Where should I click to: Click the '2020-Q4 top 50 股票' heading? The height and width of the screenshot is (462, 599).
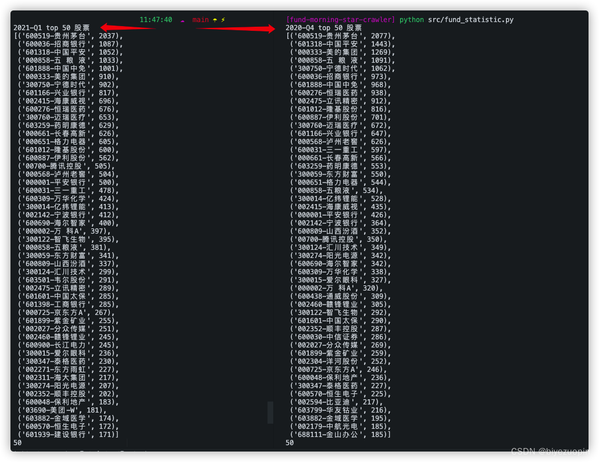[x=323, y=28]
